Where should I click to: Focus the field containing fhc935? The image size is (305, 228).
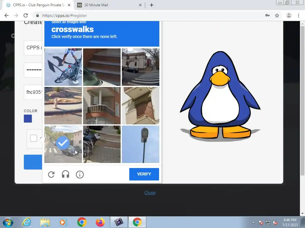33,92
